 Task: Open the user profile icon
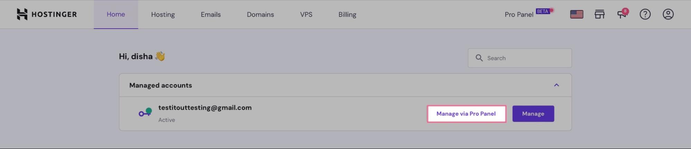pyautogui.click(x=668, y=14)
